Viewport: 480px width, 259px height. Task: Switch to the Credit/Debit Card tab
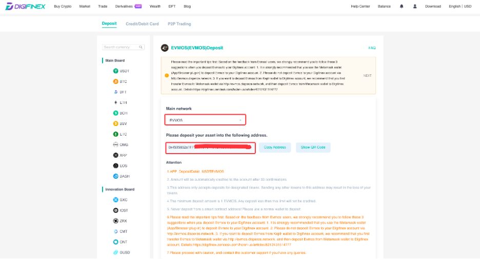142,24
